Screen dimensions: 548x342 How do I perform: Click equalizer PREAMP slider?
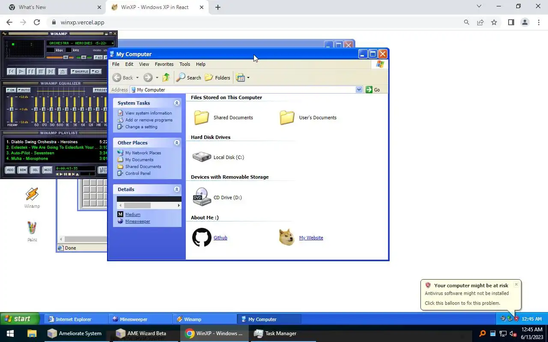(x=12, y=109)
